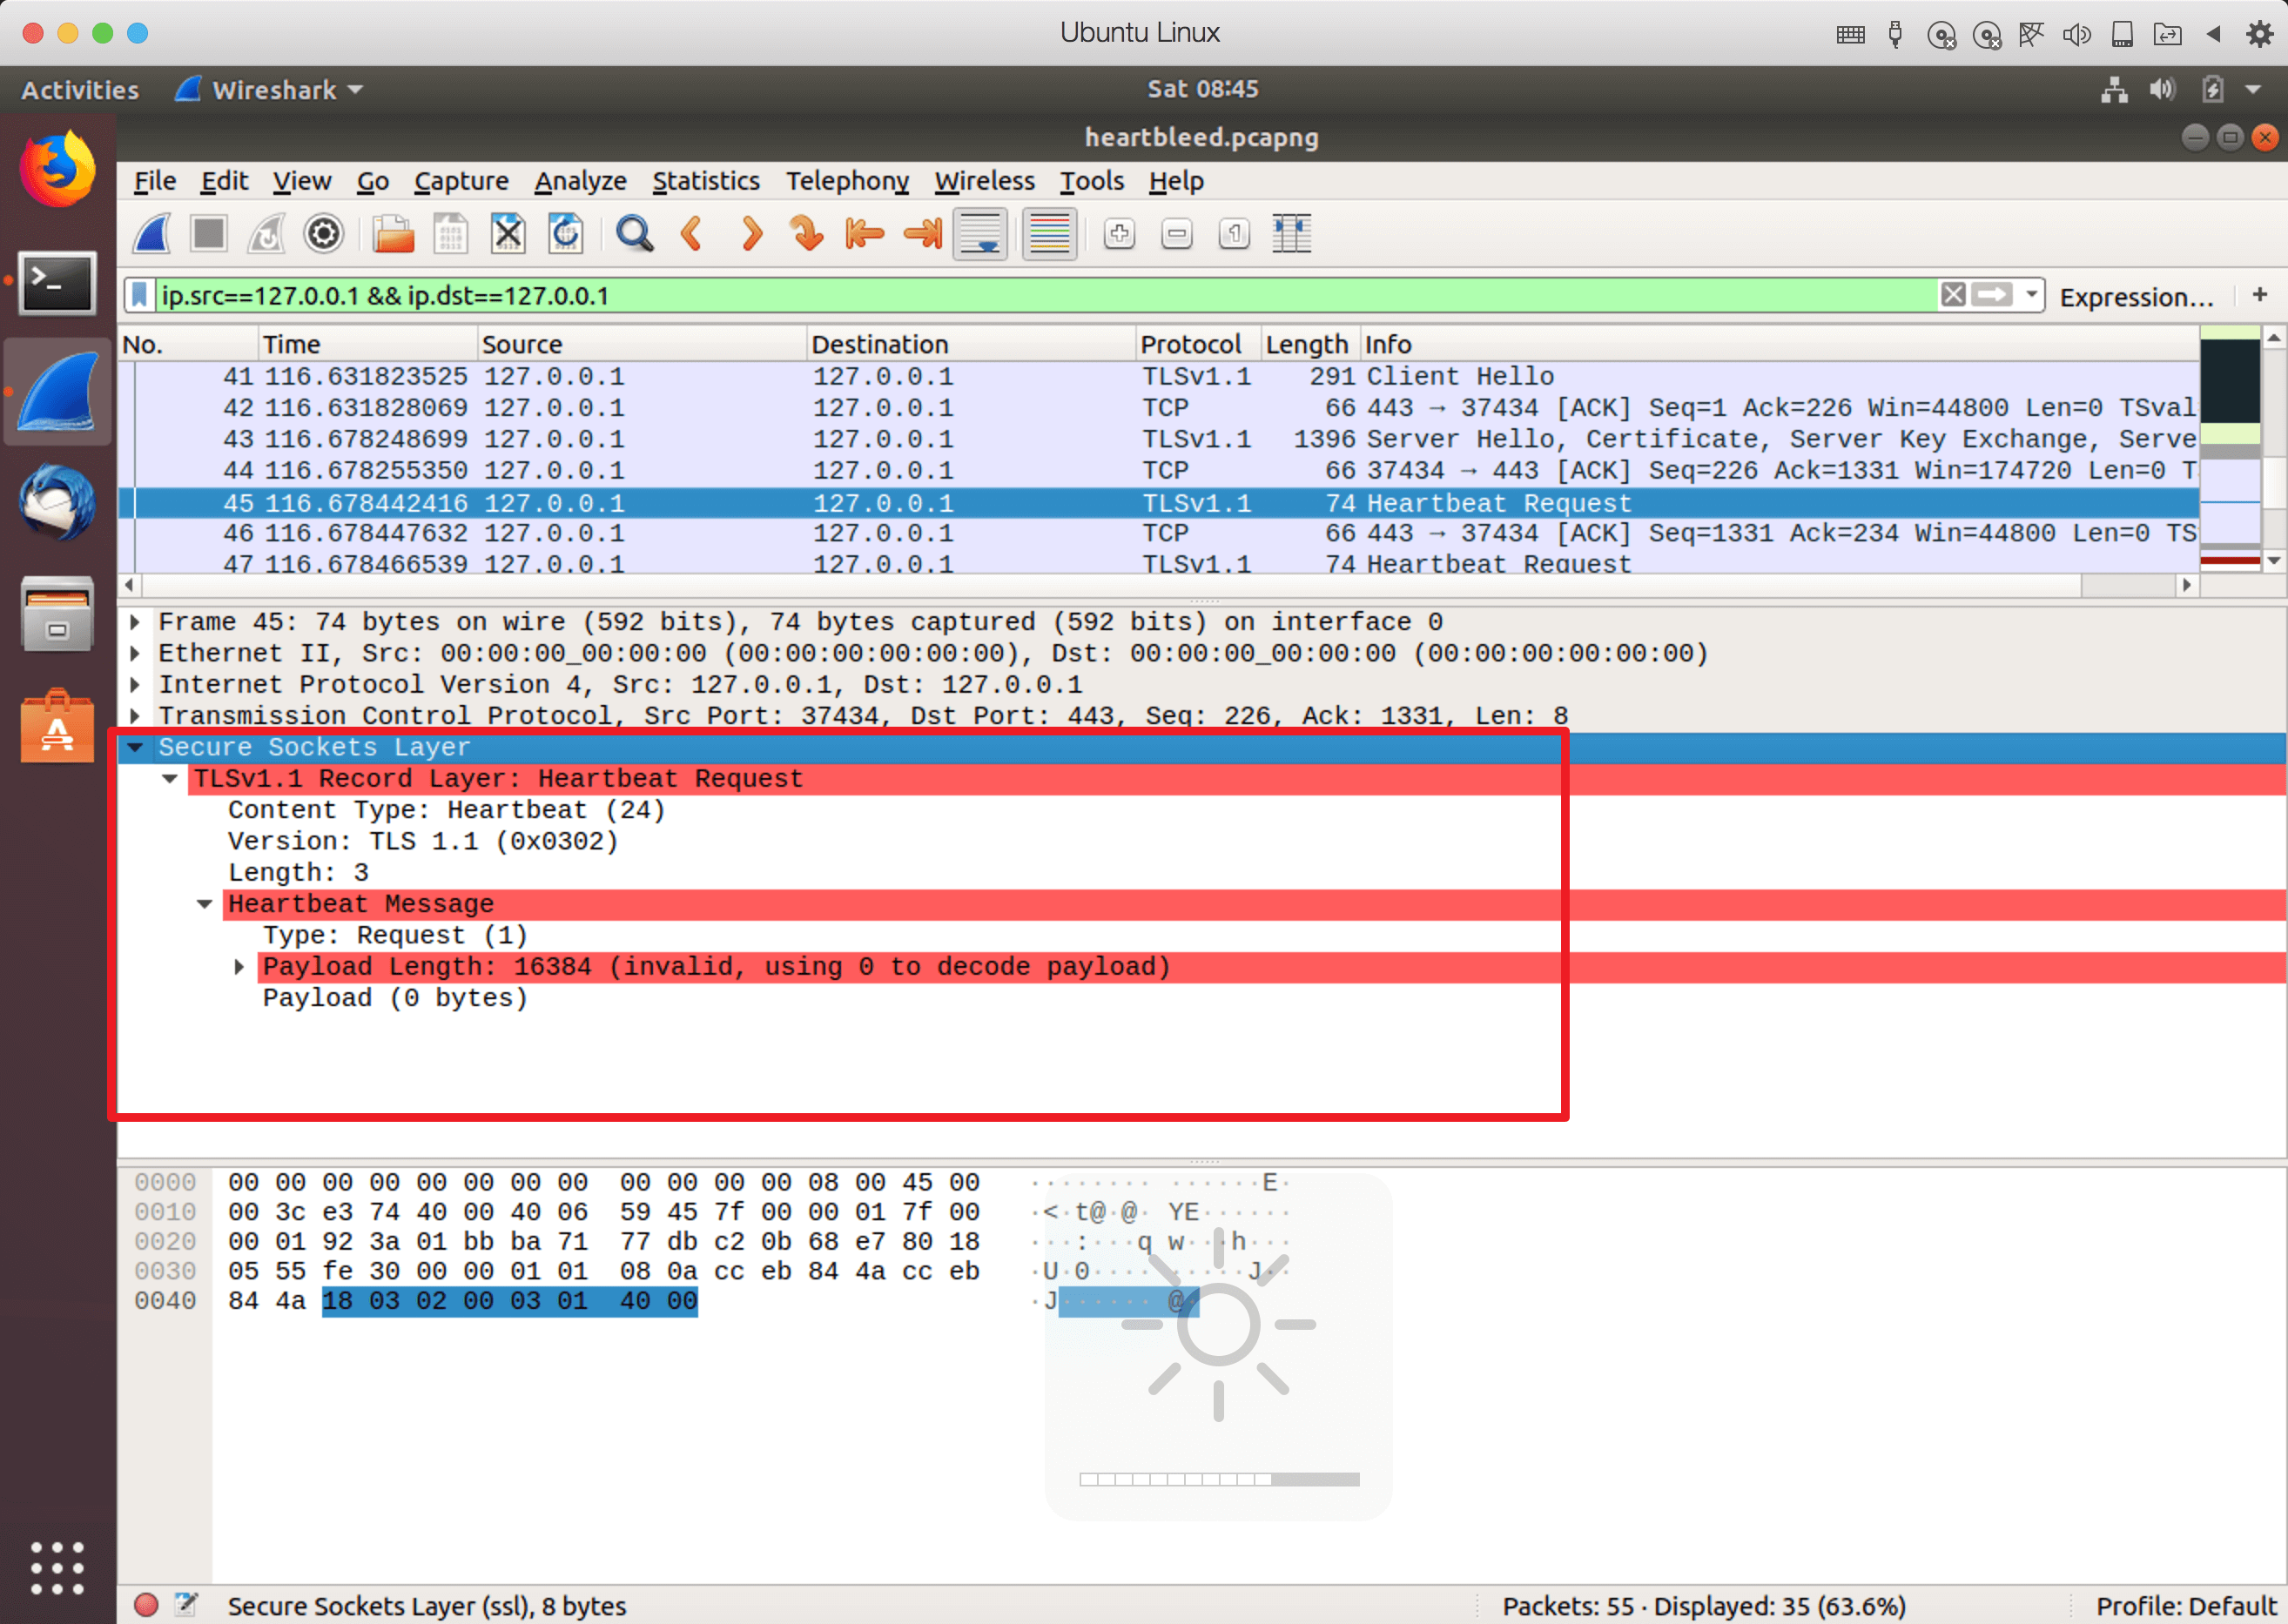2288x1624 pixels.
Task: Expand Payload Length 16384 node
Action: [239, 967]
